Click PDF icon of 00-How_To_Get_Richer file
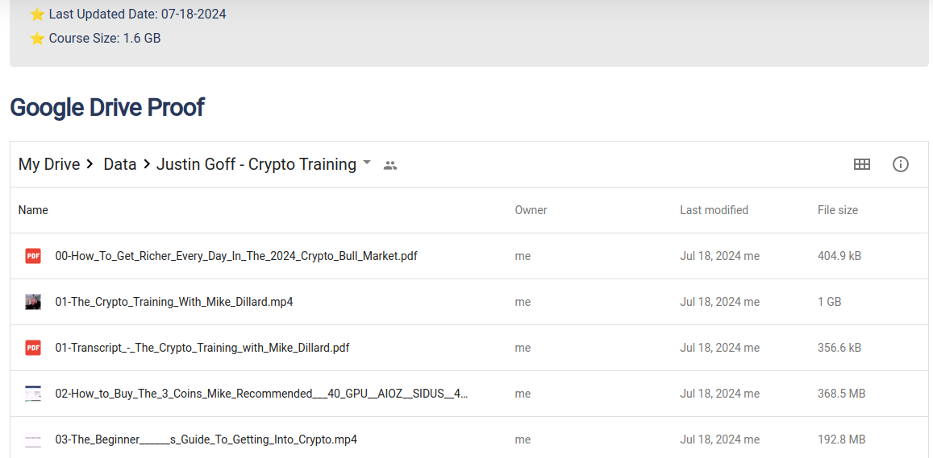Image resolution: width=933 pixels, height=458 pixels. point(33,256)
